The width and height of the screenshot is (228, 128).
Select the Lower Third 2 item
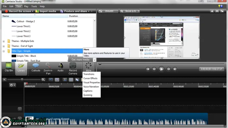[x=24, y=31]
